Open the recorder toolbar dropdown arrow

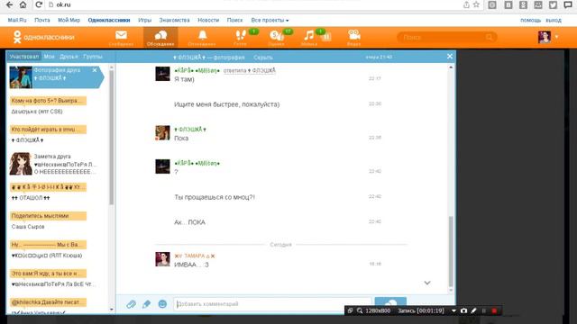pos(453,310)
